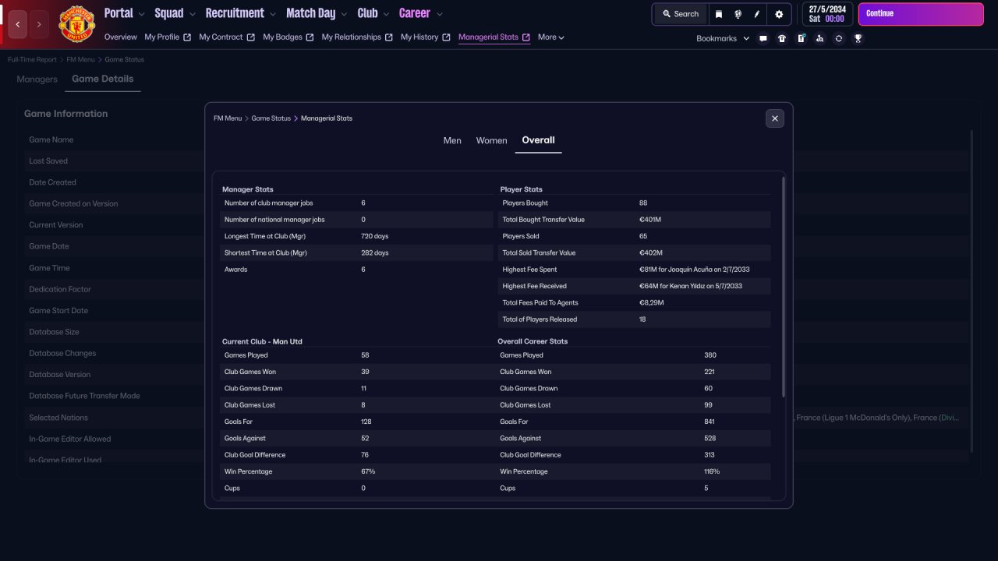Open the trophy shortcut icon
This screenshot has height=561, width=998.
(858, 38)
